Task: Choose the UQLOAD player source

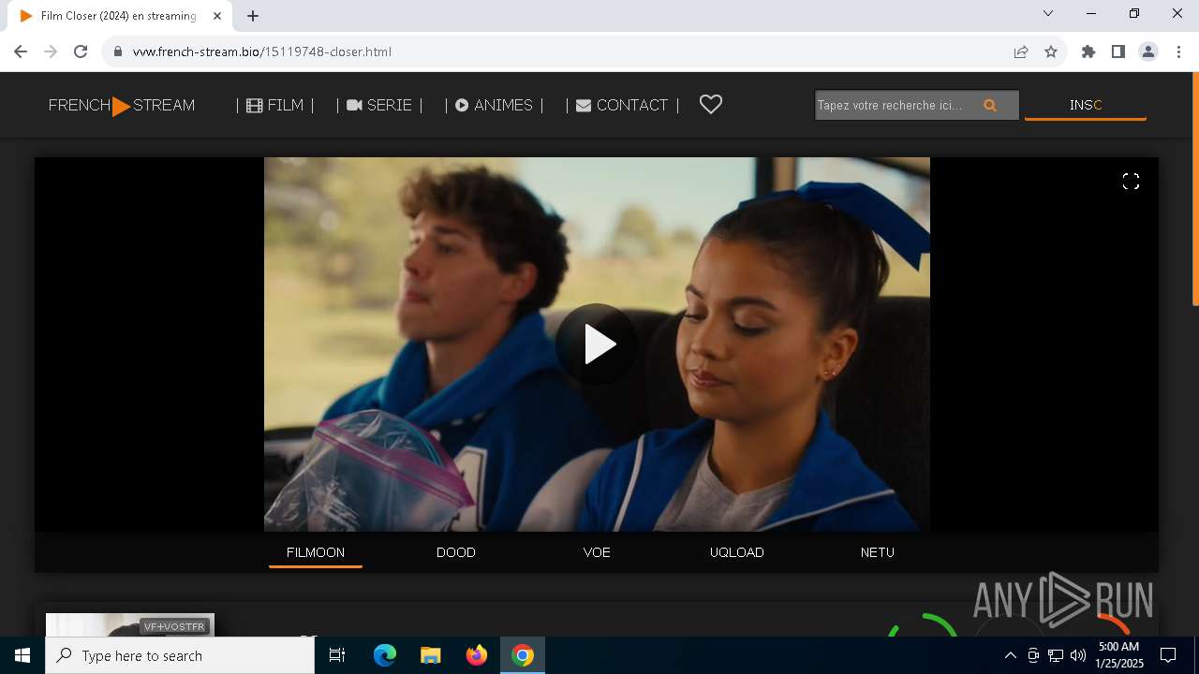Action: (x=737, y=552)
